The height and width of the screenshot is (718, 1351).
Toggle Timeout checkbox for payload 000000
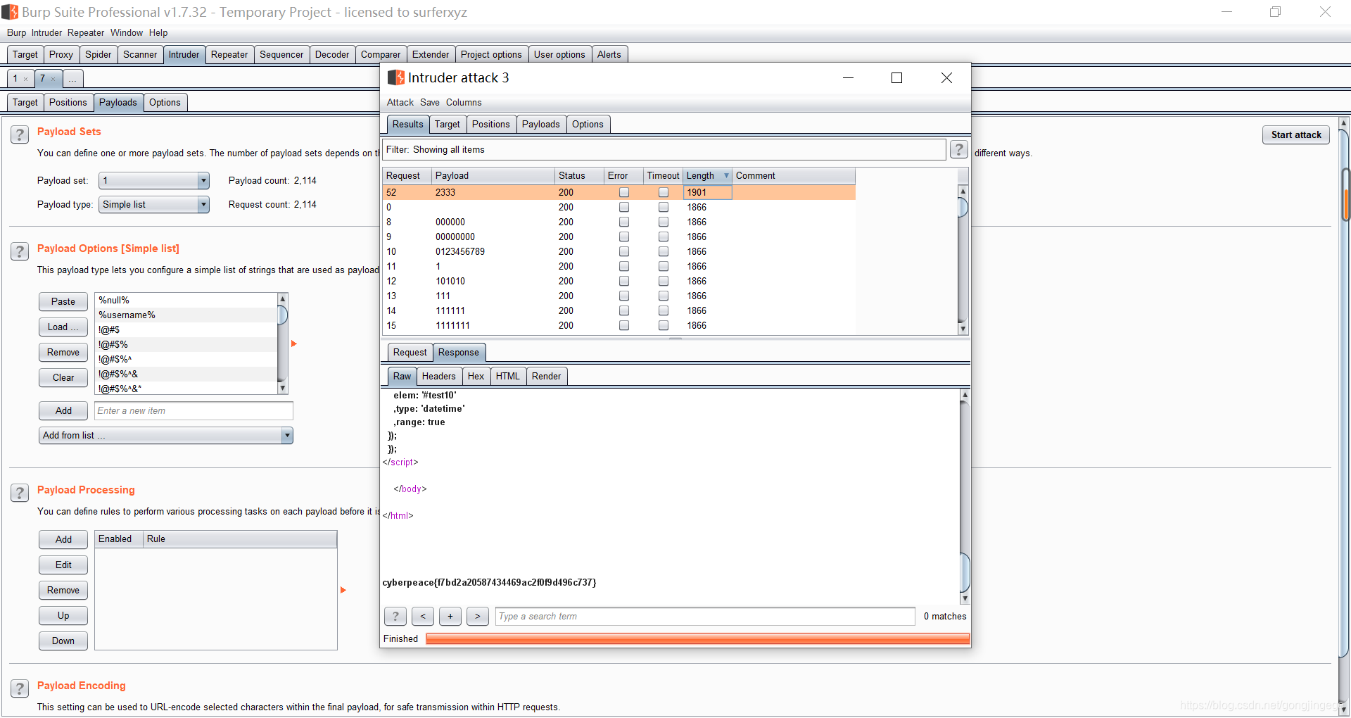(x=664, y=222)
